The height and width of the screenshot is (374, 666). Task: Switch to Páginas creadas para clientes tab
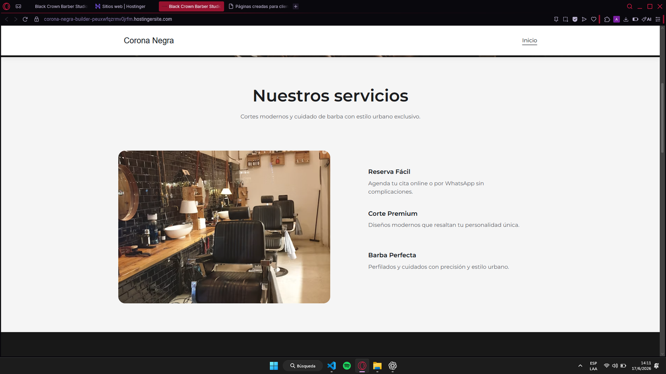click(258, 6)
